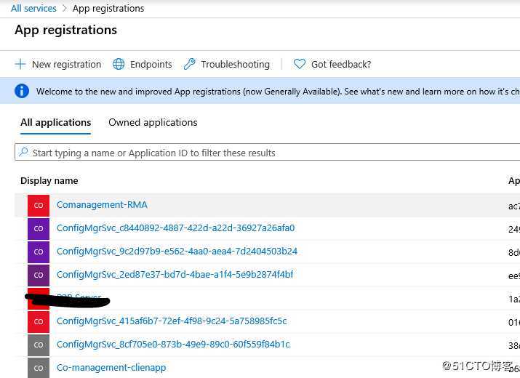Open ConfigMgrSvc_c8440892-4887-422d-a22d-36927a26afa0
The height and width of the screenshot is (378, 520).
175,228
